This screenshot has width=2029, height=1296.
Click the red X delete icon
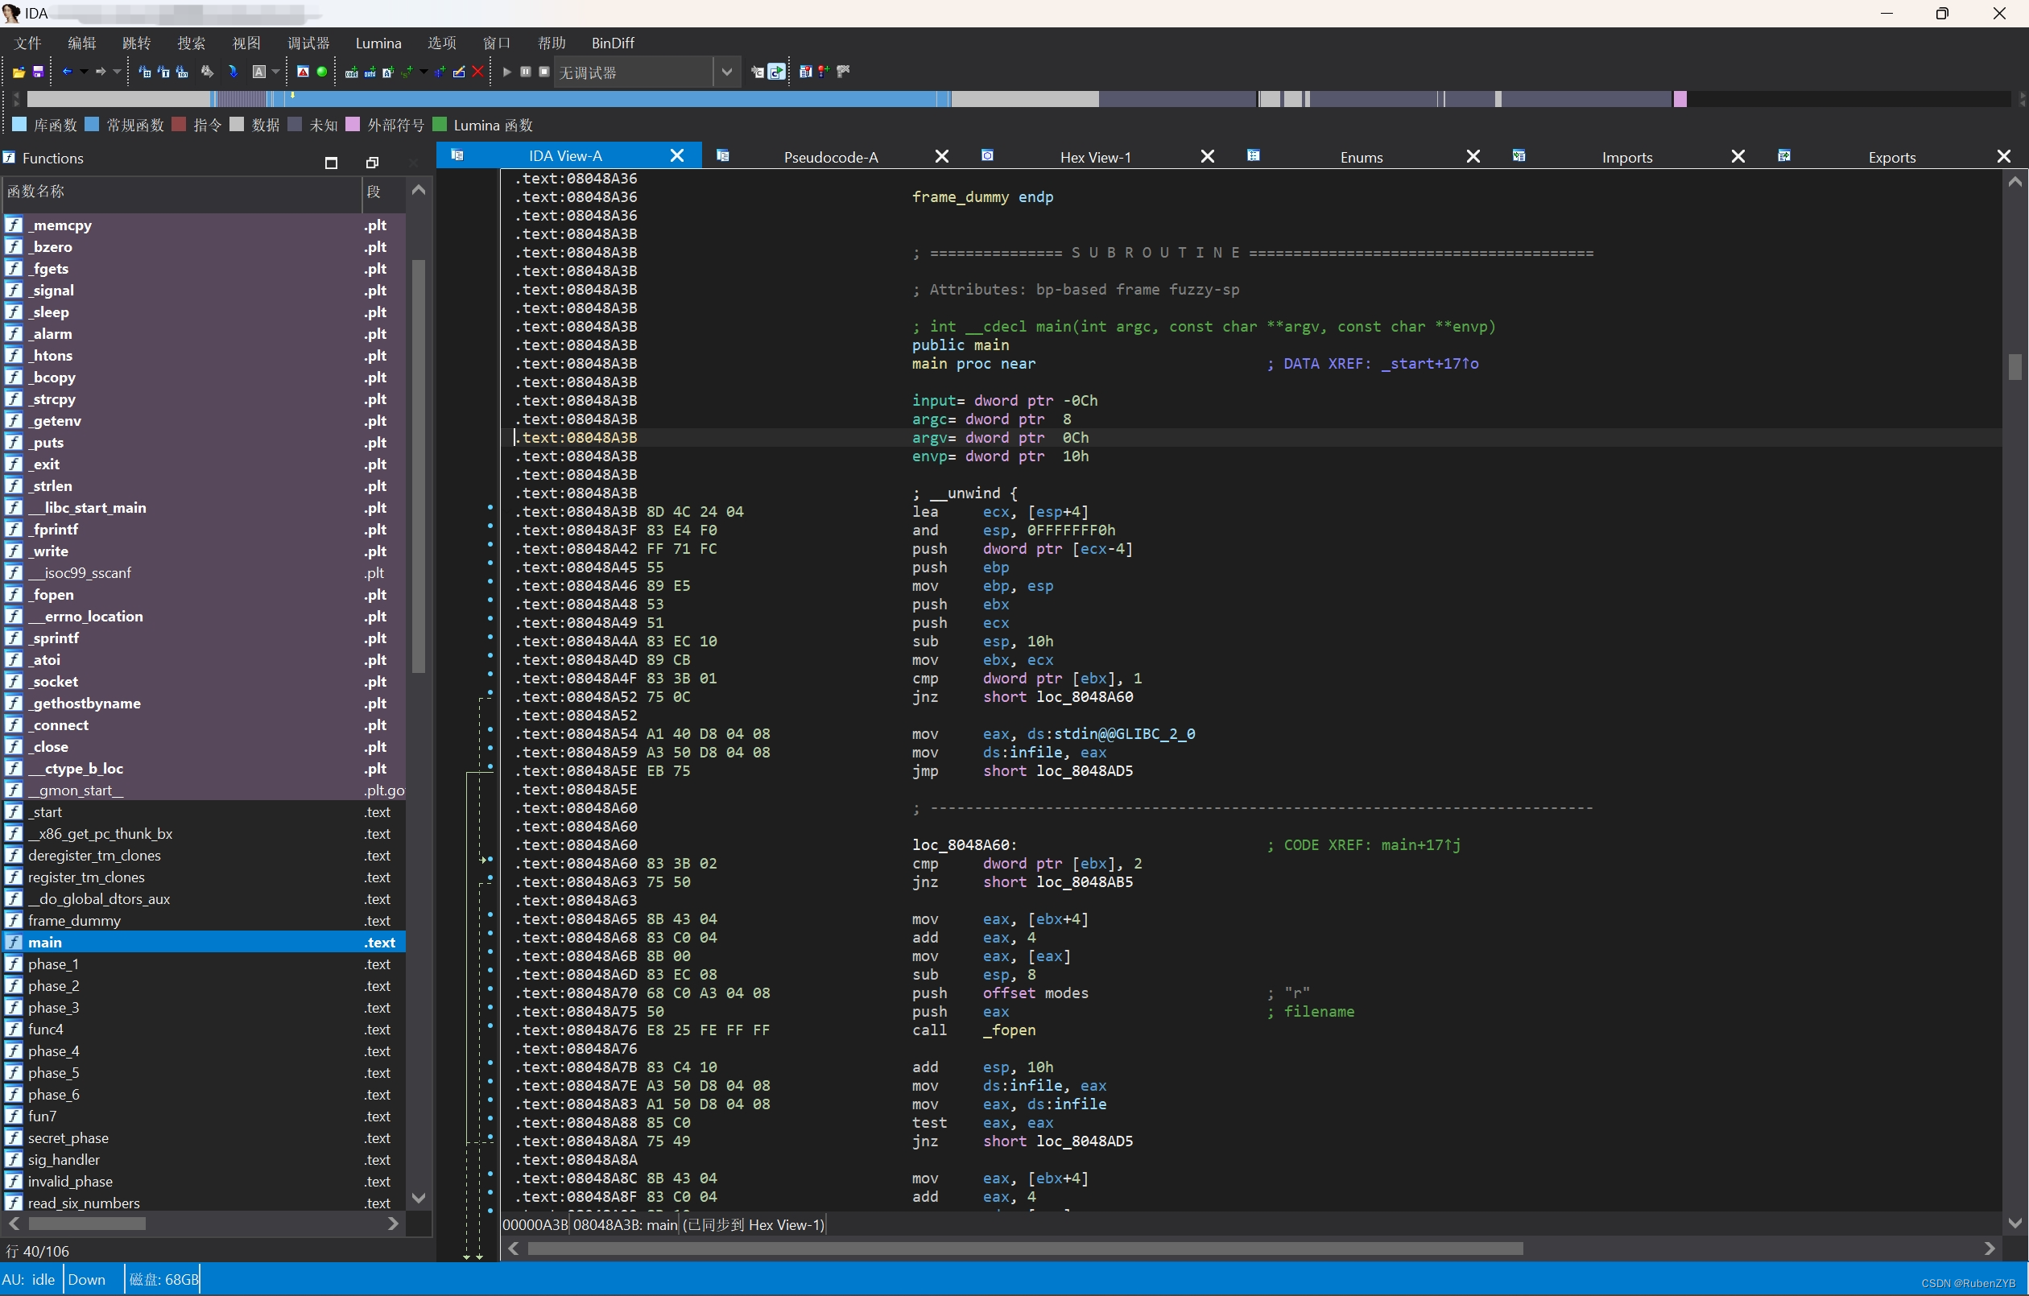[x=477, y=72]
